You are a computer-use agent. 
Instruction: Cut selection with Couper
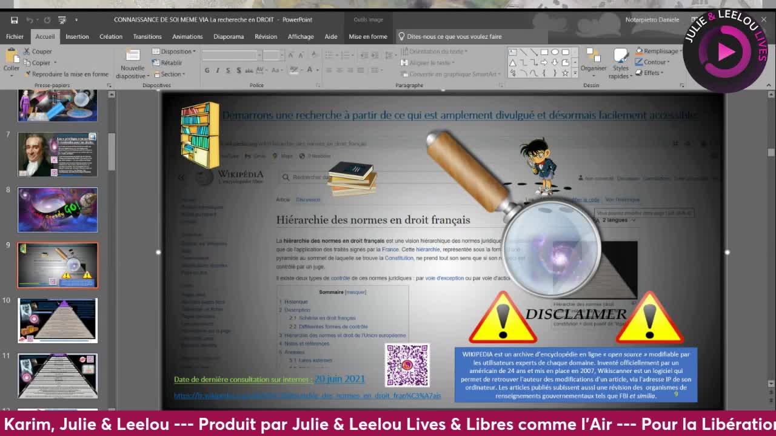pos(38,51)
